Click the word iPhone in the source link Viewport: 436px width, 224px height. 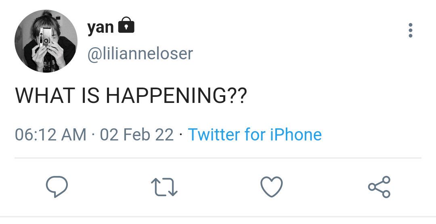(296, 134)
